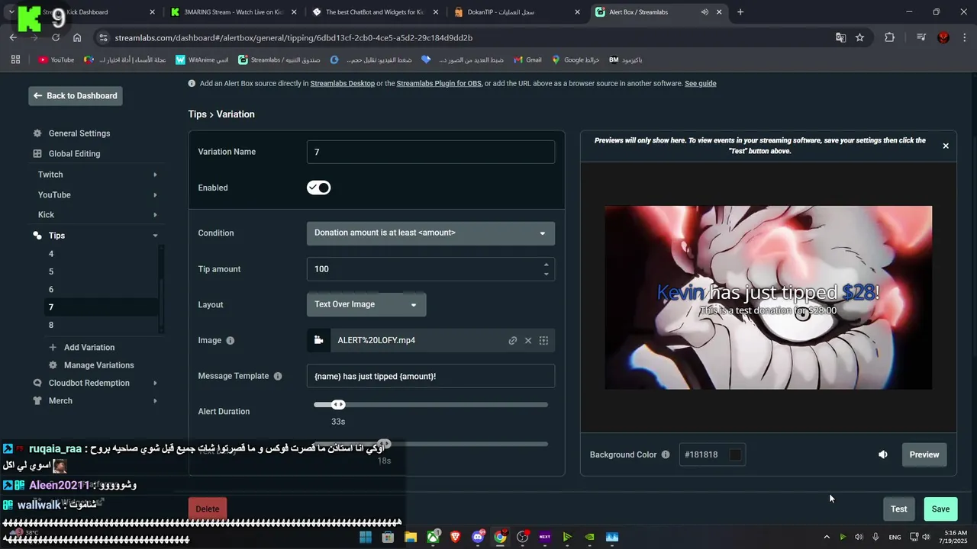977x549 pixels.
Task: Click the Preview button
Action: coord(924,454)
